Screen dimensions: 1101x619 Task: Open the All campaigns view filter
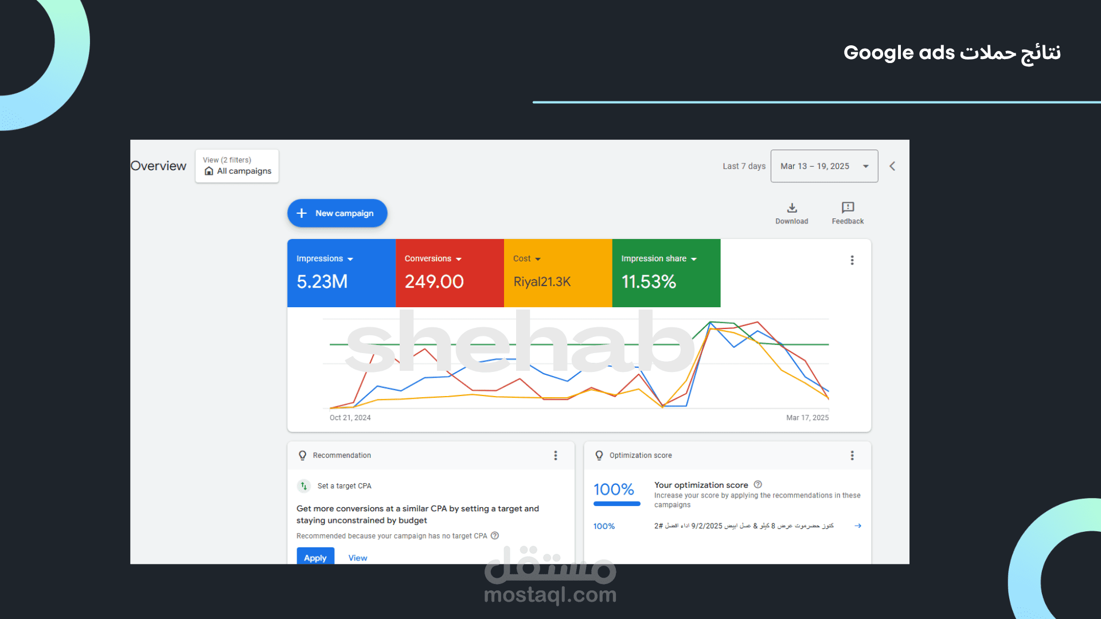237,166
